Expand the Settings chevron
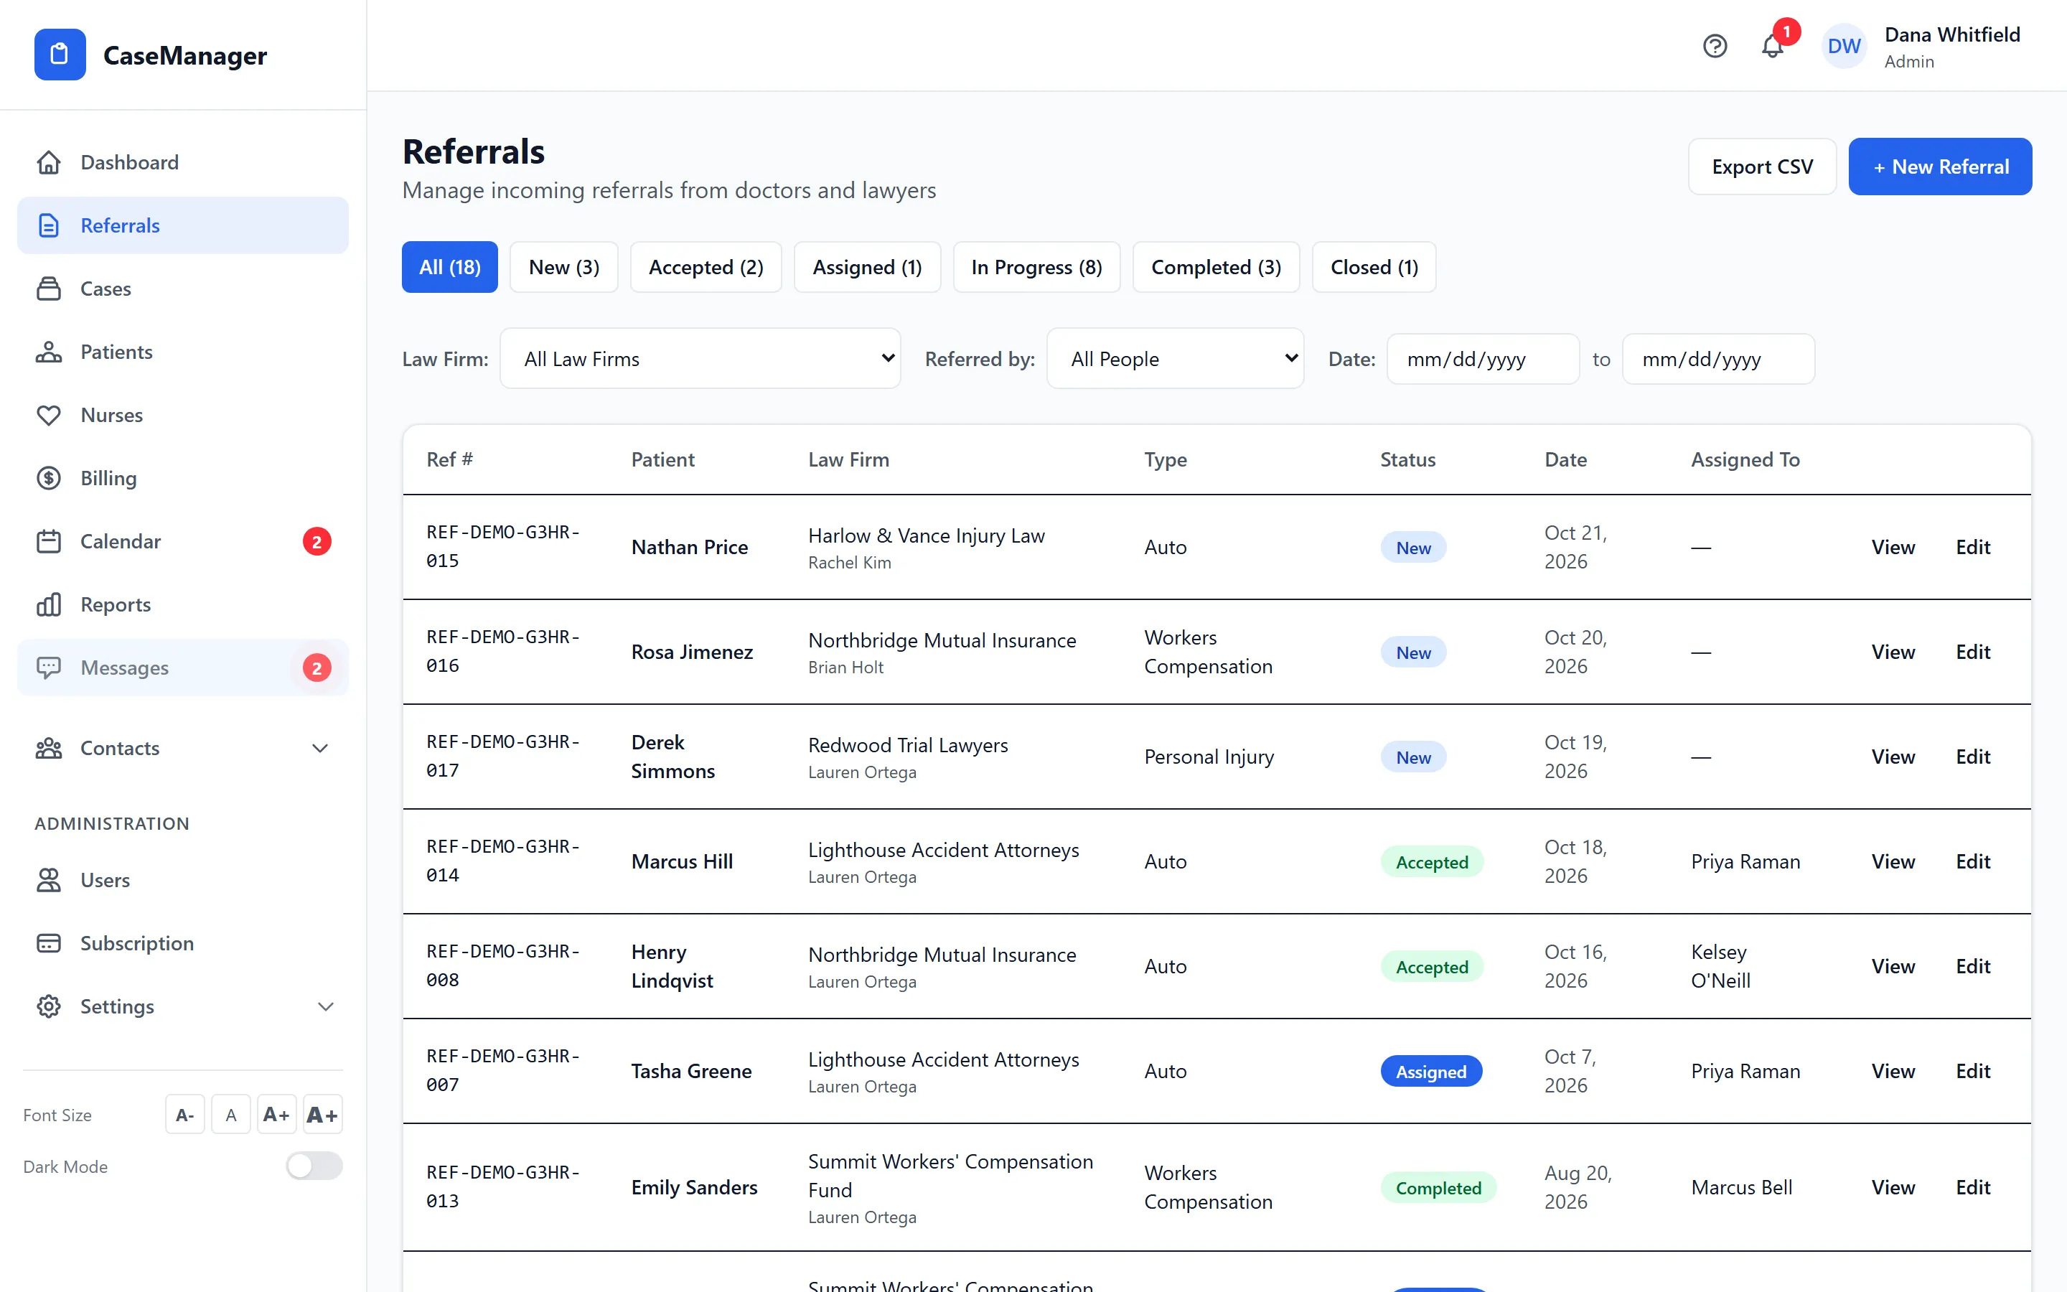The height and width of the screenshot is (1292, 2067). coord(325,1006)
